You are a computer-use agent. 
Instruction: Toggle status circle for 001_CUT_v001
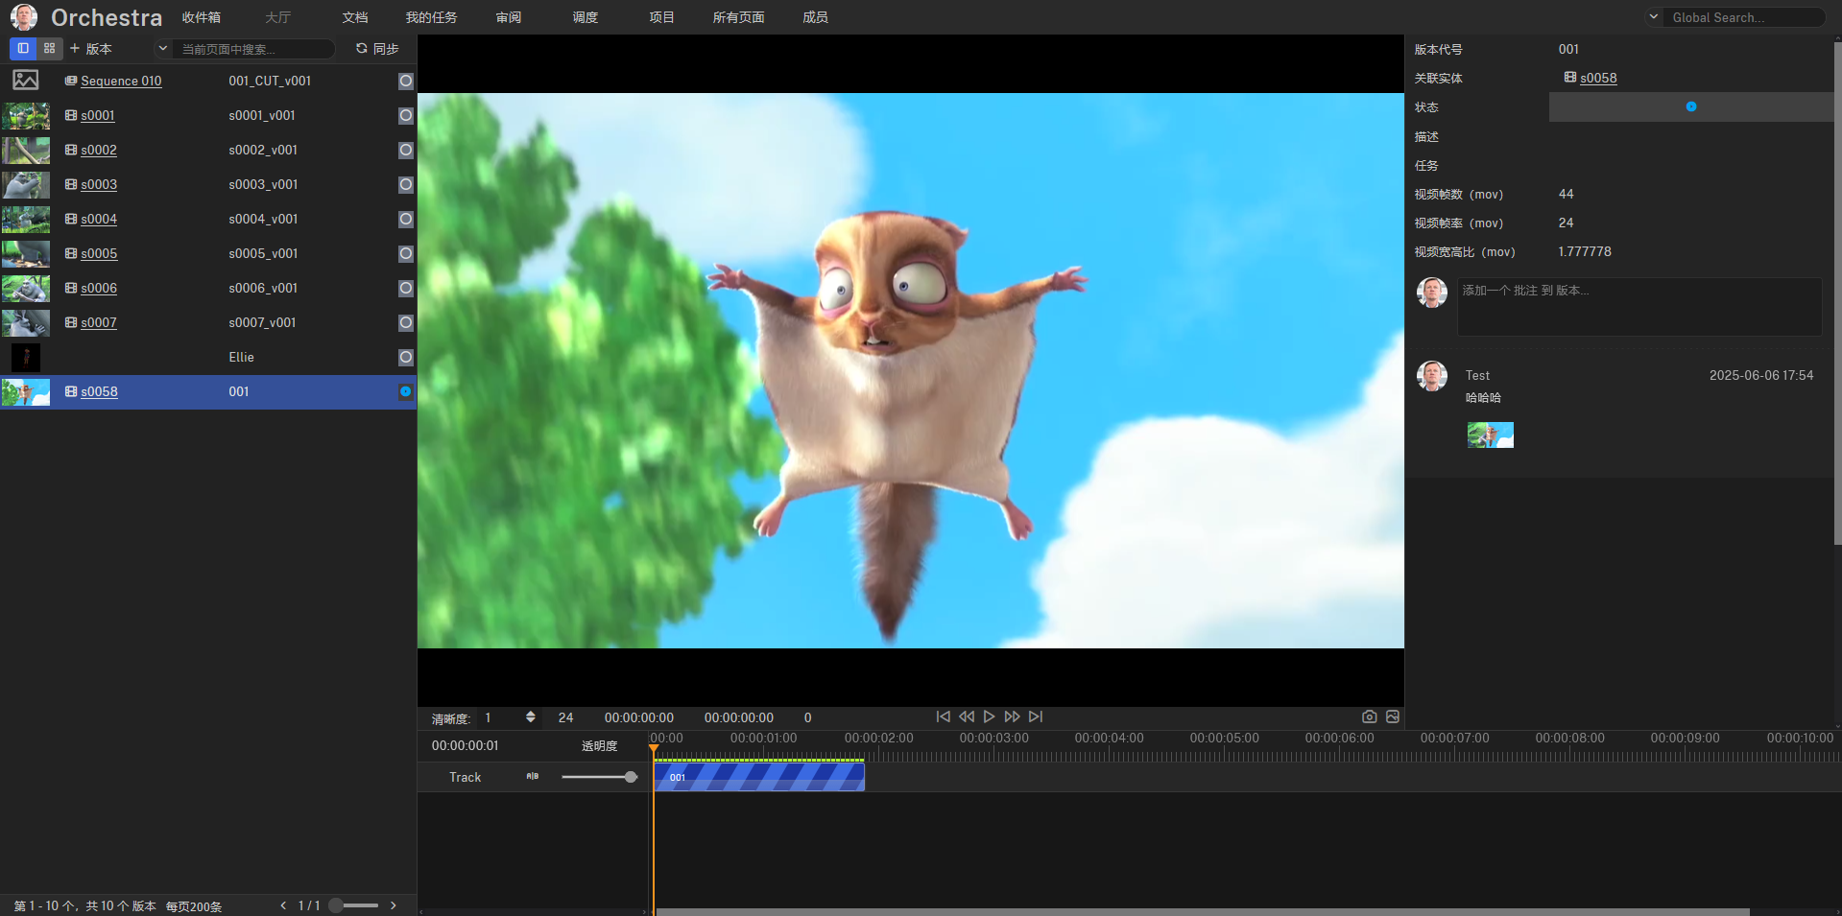point(406,81)
